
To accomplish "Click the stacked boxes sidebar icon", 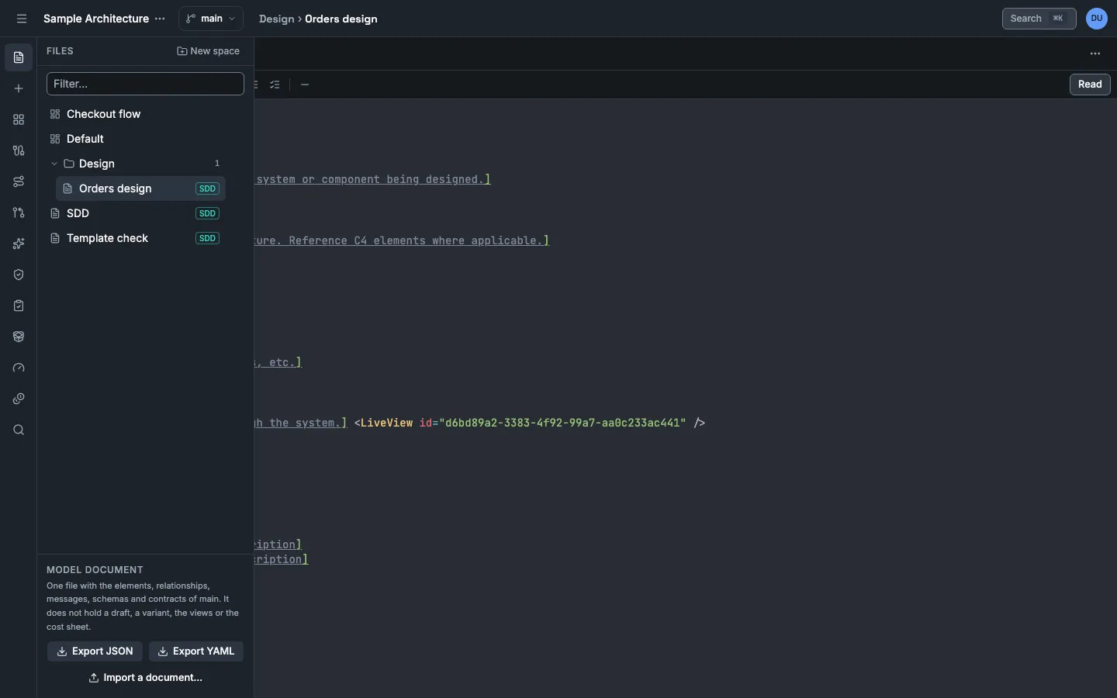I will [x=19, y=337].
